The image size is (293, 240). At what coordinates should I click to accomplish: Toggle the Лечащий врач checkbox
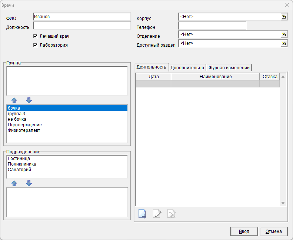(x=36, y=36)
